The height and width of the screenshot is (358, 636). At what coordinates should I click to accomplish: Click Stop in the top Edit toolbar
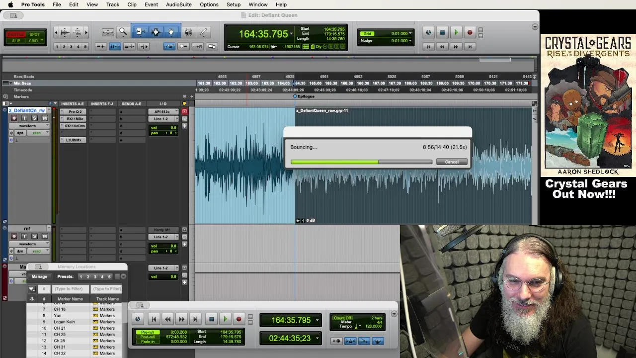click(442, 33)
